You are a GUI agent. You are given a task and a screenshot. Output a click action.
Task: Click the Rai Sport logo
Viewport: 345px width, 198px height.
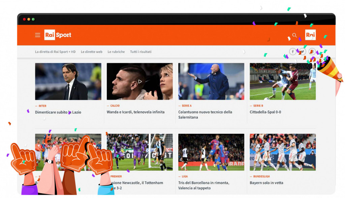pyautogui.click(x=58, y=35)
